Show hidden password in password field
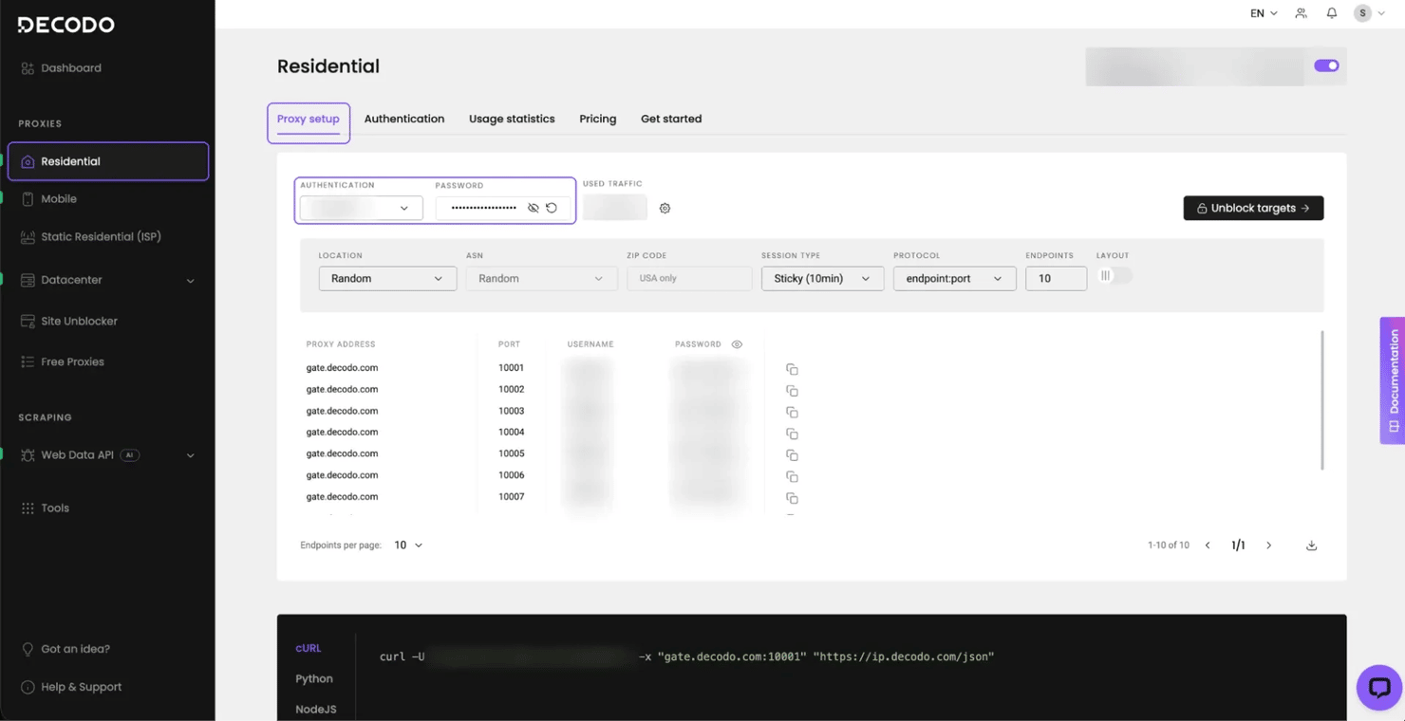Viewport: 1405px width, 721px height. pyautogui.click(x=534, y=208)
